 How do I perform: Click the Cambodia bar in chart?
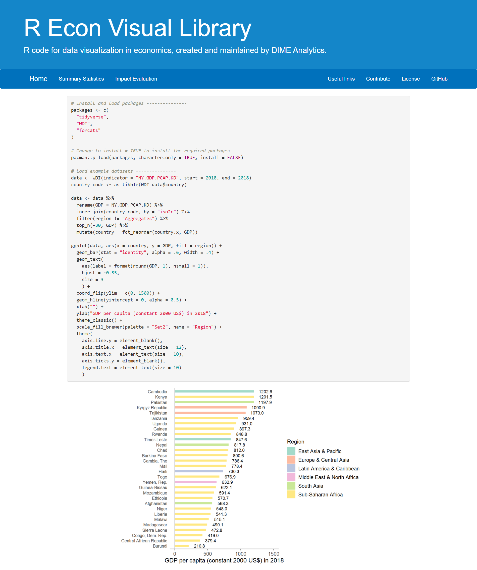tap(214, 391)
